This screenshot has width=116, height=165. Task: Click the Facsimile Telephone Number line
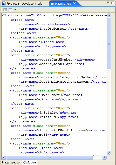pyautogui.click(x=63, y=77)
